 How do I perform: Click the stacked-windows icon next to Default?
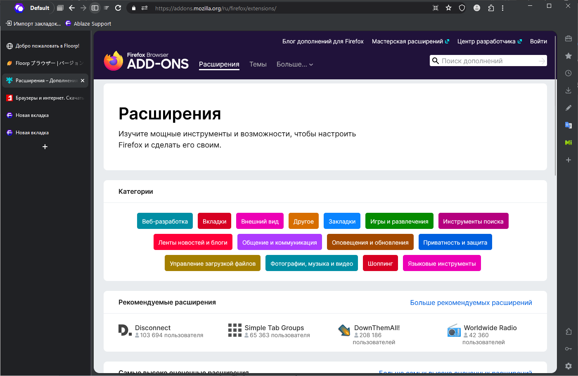(60, 8)
